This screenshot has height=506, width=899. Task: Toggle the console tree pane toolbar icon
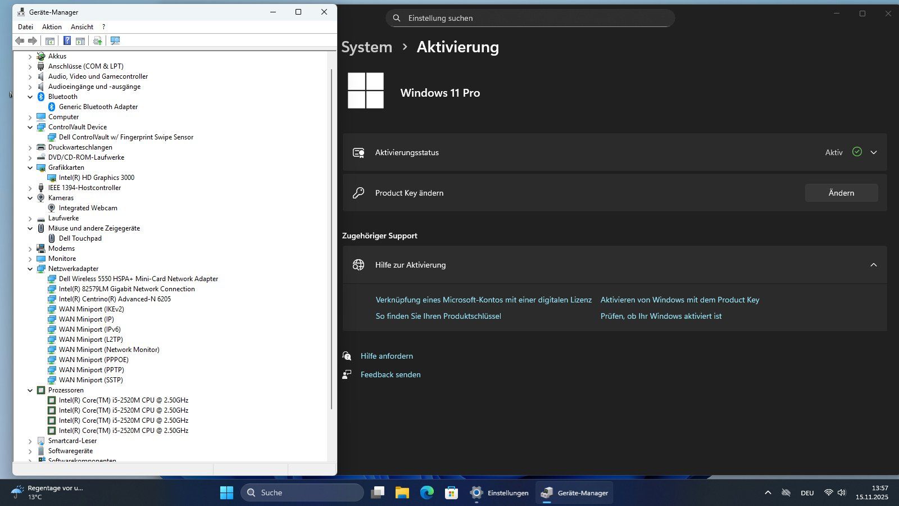[50, 40]
